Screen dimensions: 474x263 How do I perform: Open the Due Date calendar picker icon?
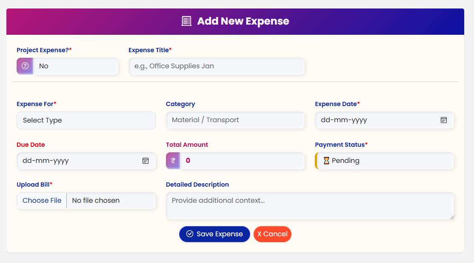click(x=146, y=161)
